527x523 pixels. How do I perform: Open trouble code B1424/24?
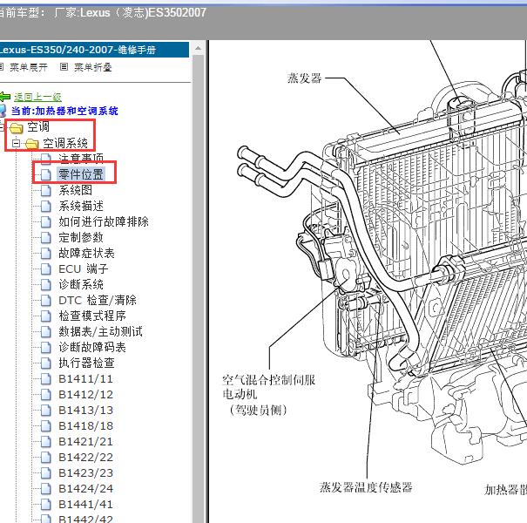pyautogui.click(x=85, y=489)
